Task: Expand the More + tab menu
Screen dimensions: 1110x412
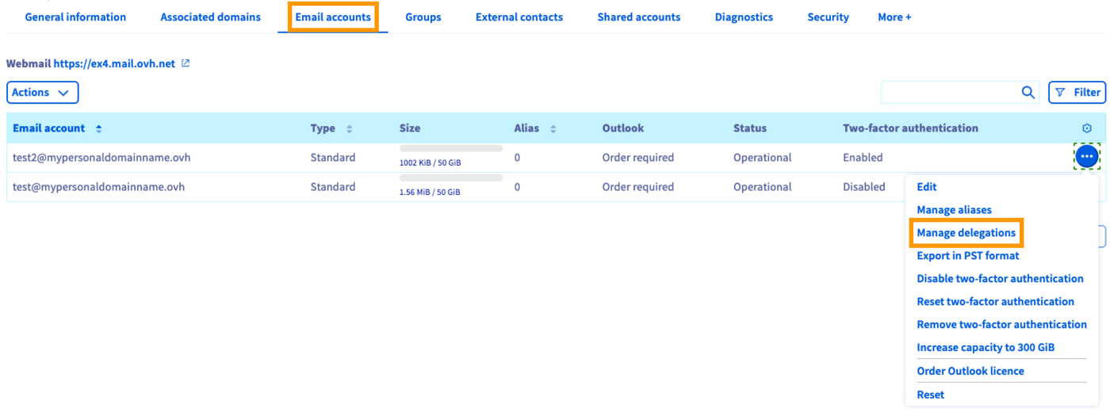Action: pyautogui.click(x=894, y=17)
